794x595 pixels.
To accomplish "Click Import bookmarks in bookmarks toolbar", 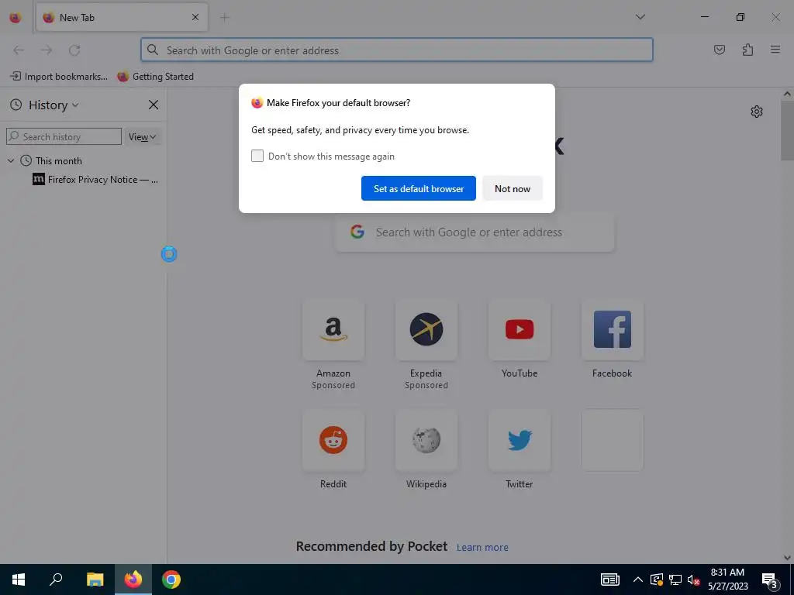I will pos(59,77).
